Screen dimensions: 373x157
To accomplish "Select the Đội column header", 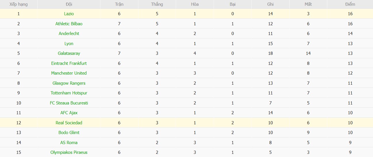I will click(69, 4).
